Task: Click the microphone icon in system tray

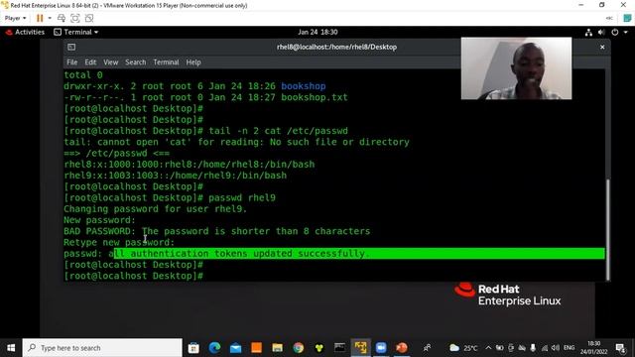Action: (533, 348)
